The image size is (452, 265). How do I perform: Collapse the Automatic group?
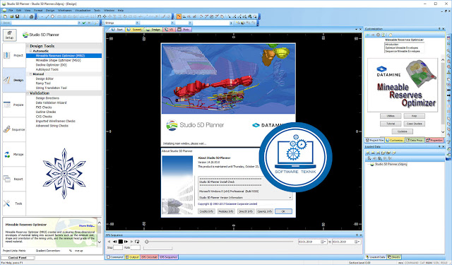tap(30, 51)
